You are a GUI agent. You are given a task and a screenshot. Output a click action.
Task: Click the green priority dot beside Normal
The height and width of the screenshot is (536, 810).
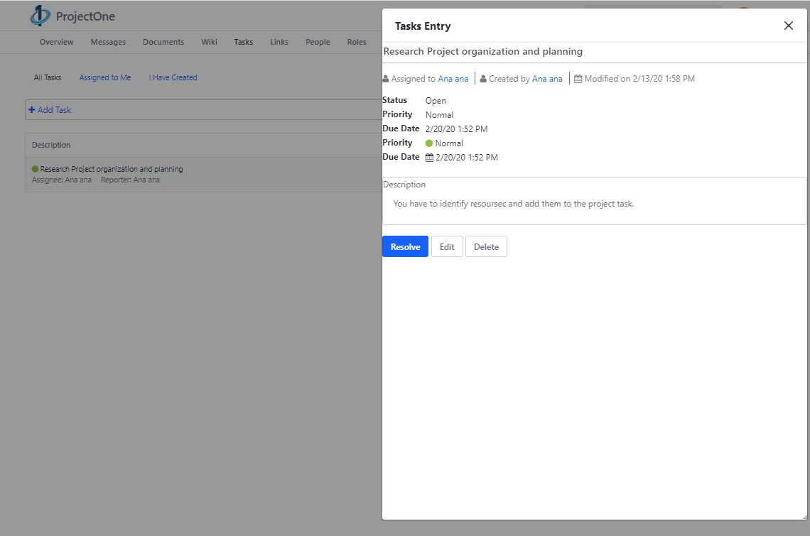(x=428, y=143)
